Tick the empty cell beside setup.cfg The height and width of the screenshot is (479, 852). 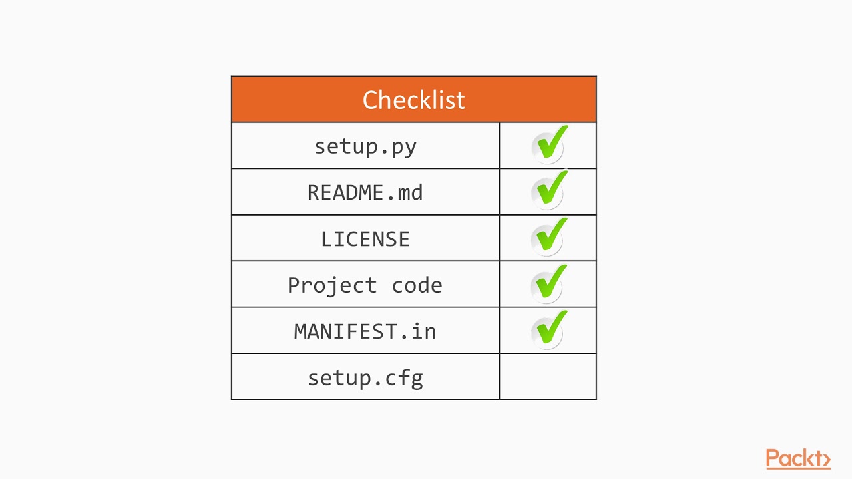tap(548, 377)
